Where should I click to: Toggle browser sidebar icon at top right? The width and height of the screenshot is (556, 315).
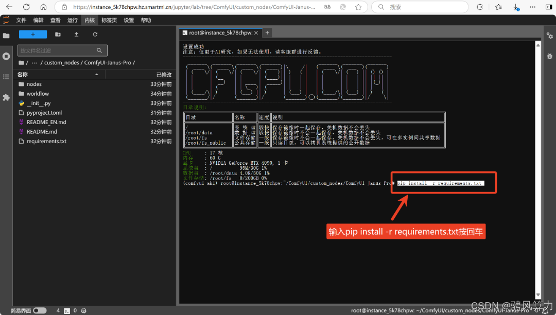[x=549, y=7]
